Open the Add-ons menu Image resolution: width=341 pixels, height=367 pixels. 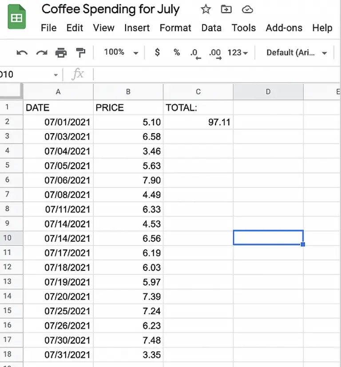[x=284, y=28]
